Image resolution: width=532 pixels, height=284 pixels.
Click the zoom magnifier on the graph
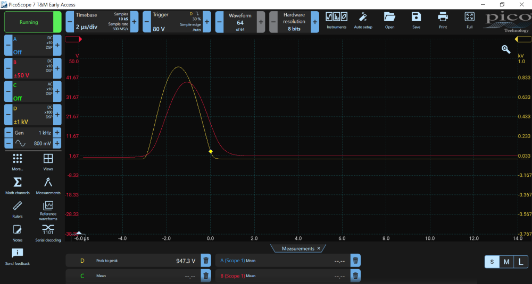point(506,49)
